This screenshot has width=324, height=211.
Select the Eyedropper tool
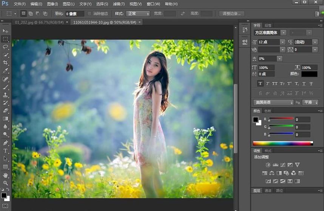click(5, 71)
